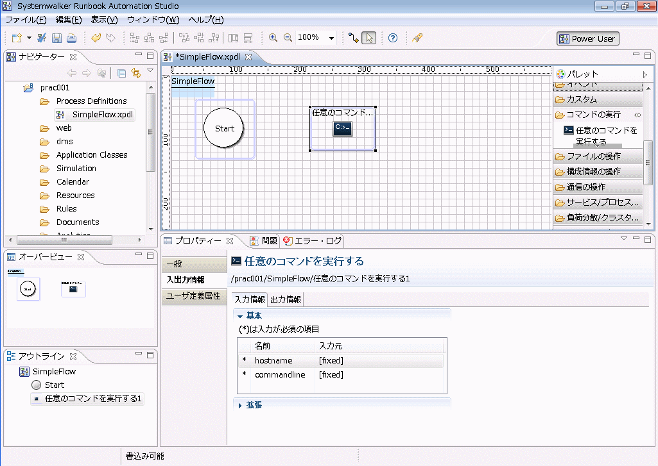Switch to the 問題 tab
This screenshot has height=466, width=658.
[264, 240]
